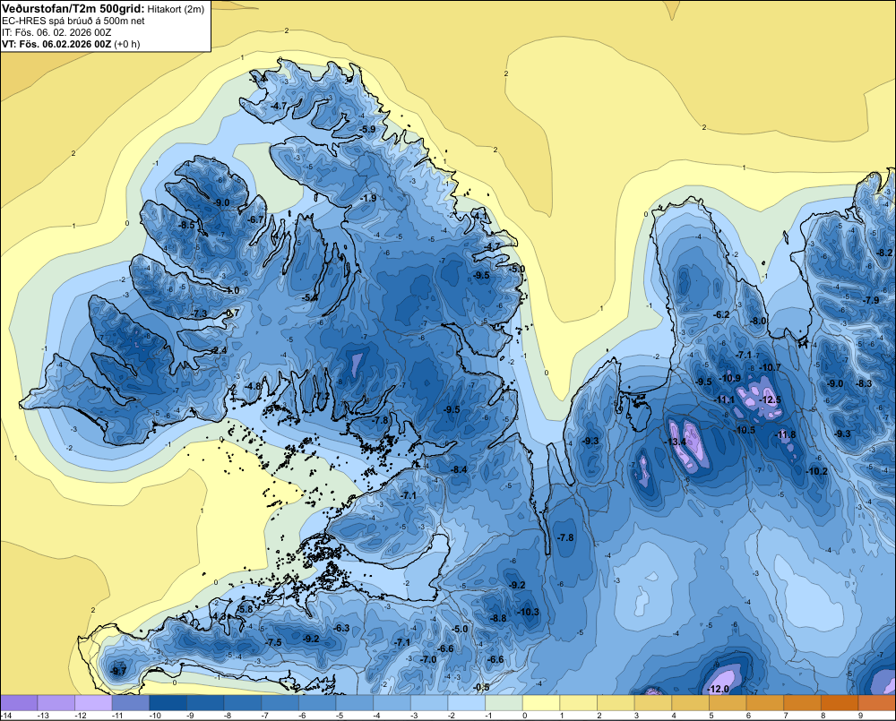Click the -4.1 temperature label
The image size is (896, 721).
(480, 217)
